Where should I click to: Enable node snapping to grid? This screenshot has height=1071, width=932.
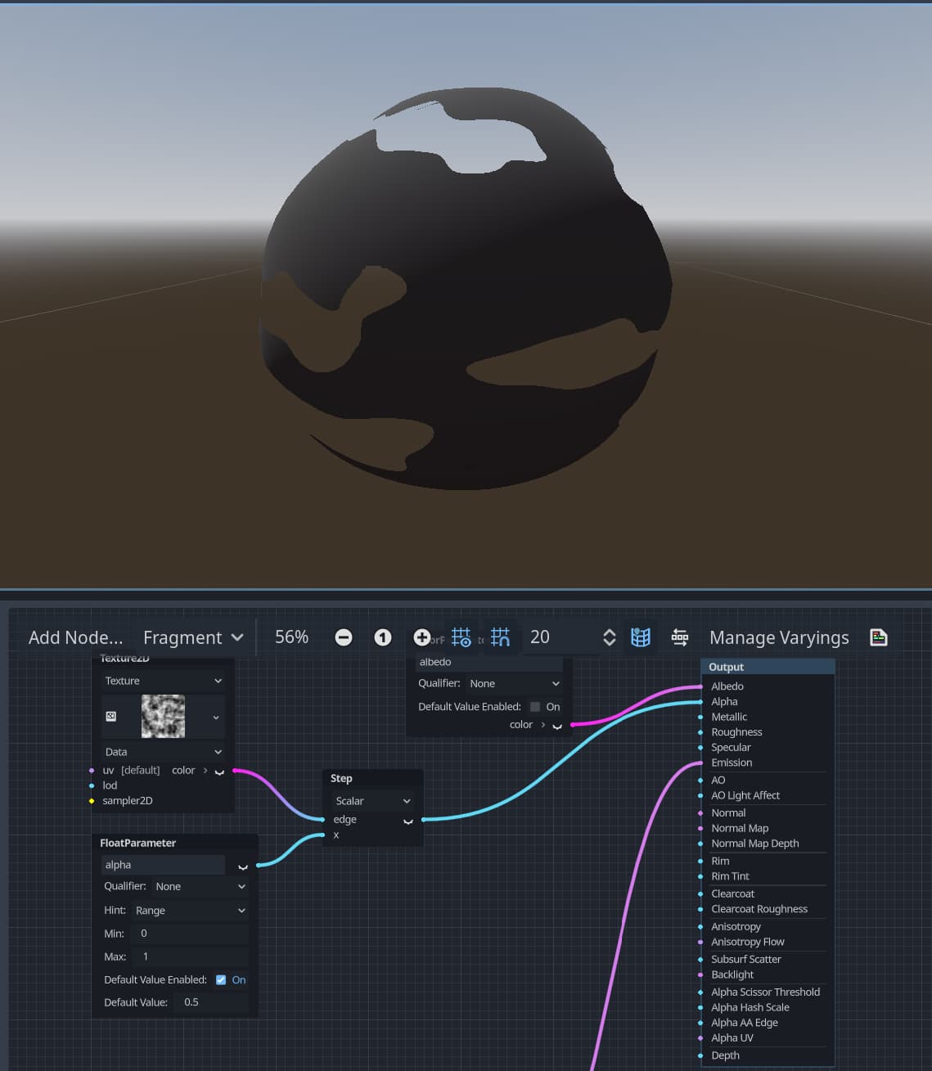point(500,637)
